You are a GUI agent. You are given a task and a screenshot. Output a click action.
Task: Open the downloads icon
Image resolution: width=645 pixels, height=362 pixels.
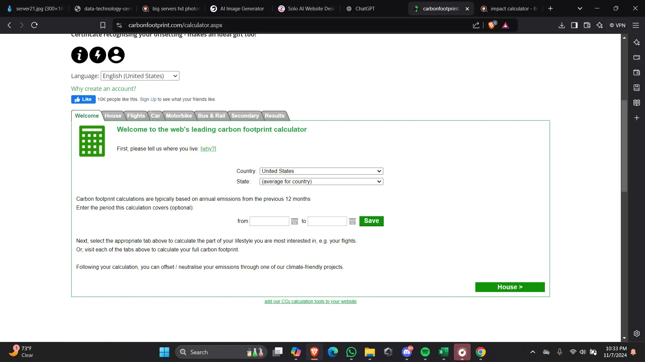pos(562,25)
